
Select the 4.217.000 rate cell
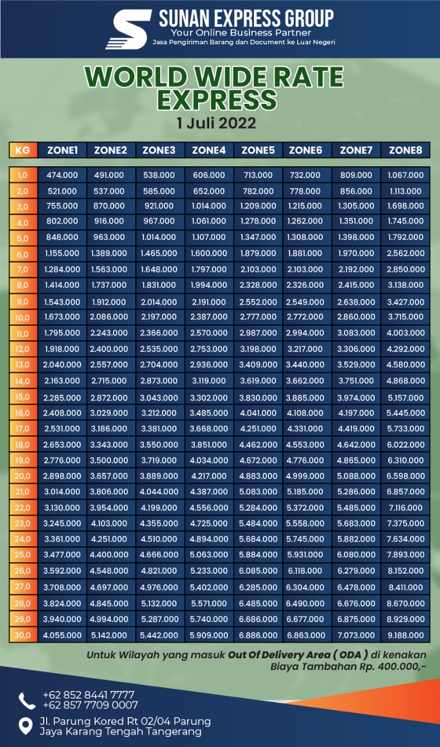pos(209,476)
